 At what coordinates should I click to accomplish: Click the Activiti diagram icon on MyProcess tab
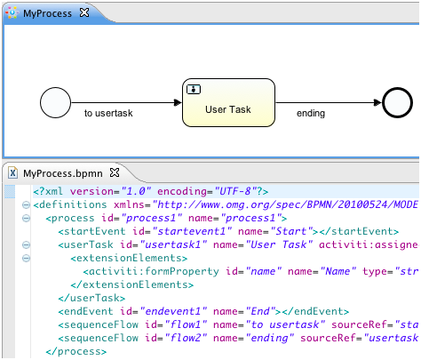pos(12,13)
